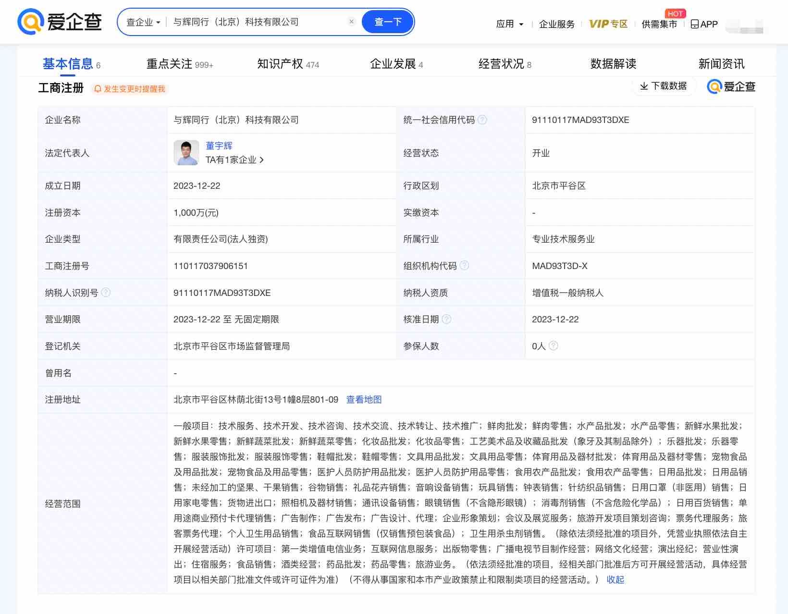This screenshot has width=788, height=614.
Task: Expand TA有1家企业 arrow
Action: tap(261, 160)
